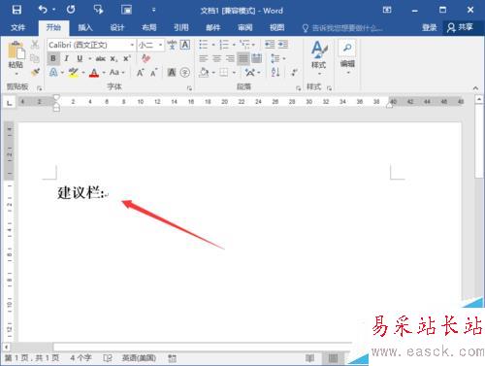
Task: Save the document with the floppy icon
Action: click(16, 10)
